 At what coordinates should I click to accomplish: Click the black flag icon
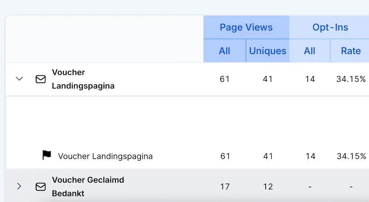[x=46, y=155]
